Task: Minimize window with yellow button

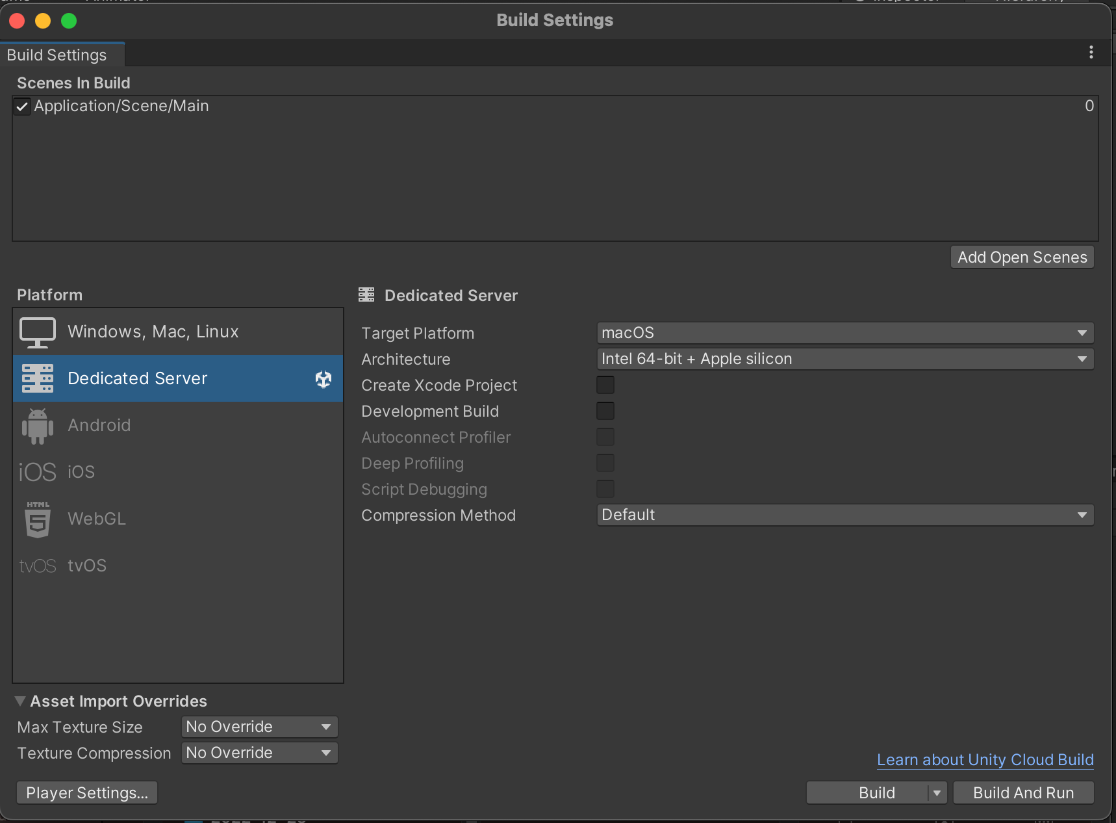Action: (43, 21)
